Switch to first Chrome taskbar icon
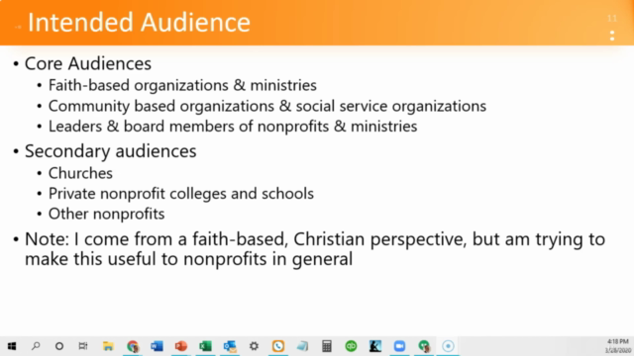The width and height of the screenshot is (634, 356). pos(132,346)
